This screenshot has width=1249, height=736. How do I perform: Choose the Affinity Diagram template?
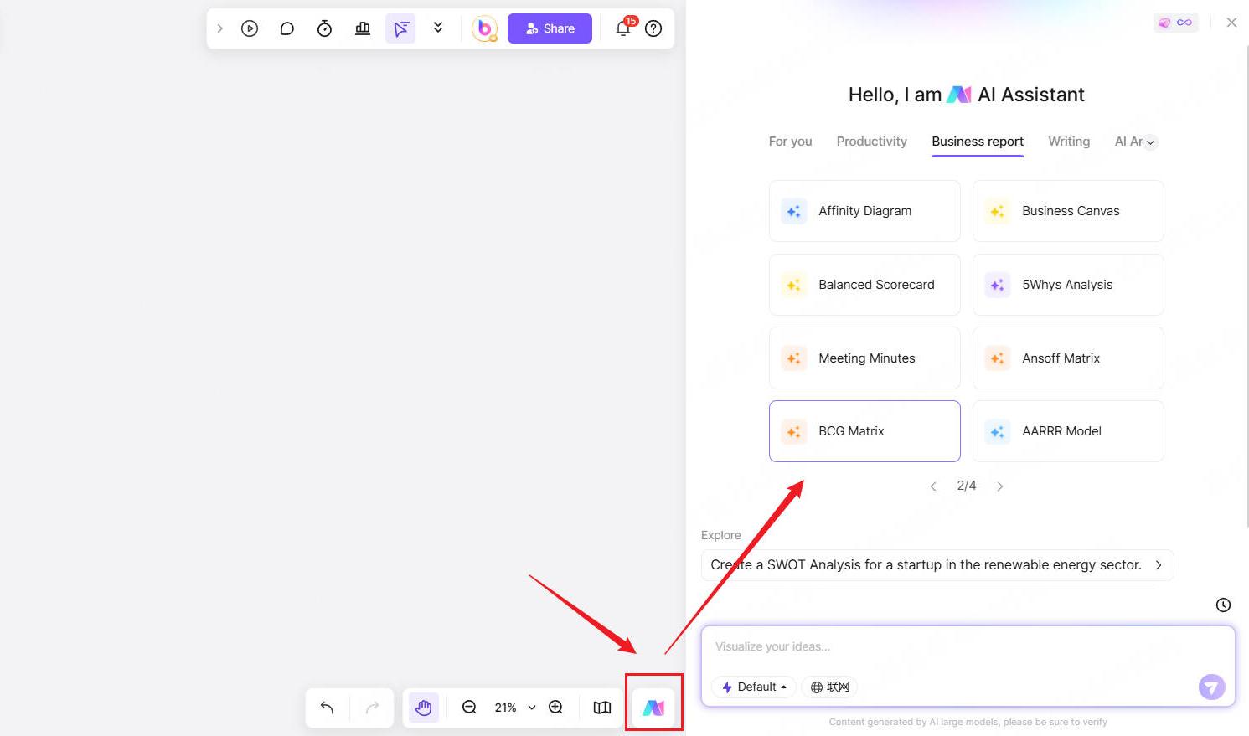click(864, 211)
